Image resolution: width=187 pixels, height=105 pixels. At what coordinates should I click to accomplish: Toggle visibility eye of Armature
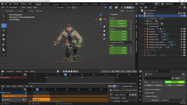tap(182, 16)
